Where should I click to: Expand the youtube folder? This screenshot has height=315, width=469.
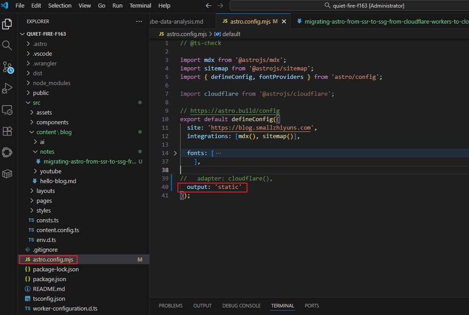(50, 171)
